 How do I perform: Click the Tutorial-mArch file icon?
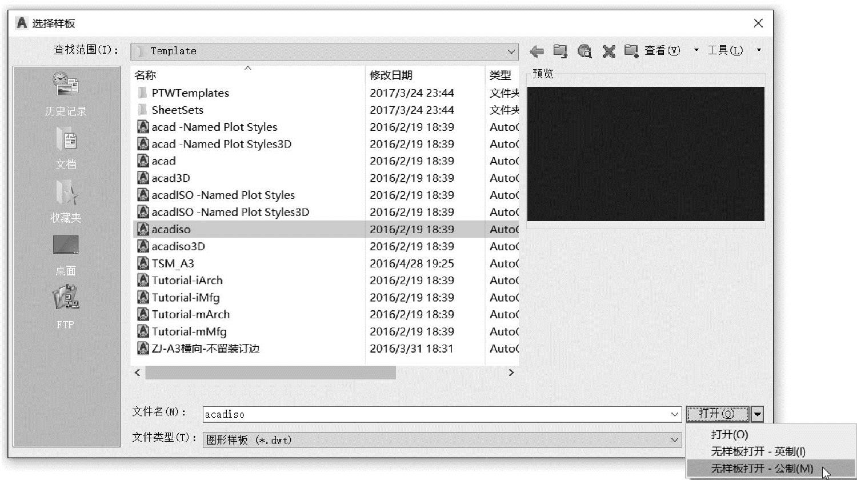pos(143,314)
